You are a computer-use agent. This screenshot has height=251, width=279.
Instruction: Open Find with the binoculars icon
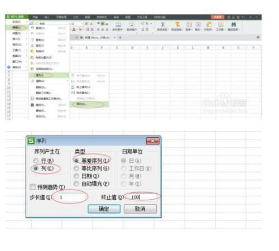[234, 25]
